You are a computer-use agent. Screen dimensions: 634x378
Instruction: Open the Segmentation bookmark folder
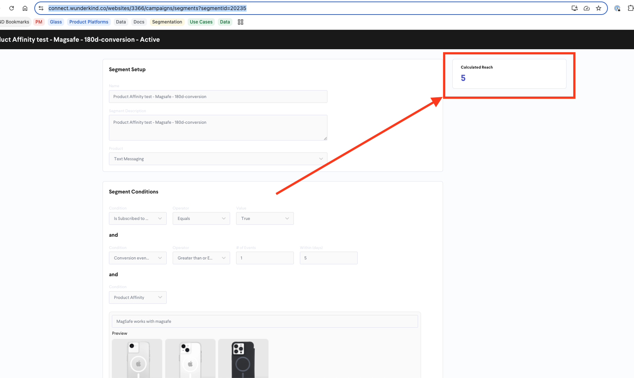coord(167,22)
